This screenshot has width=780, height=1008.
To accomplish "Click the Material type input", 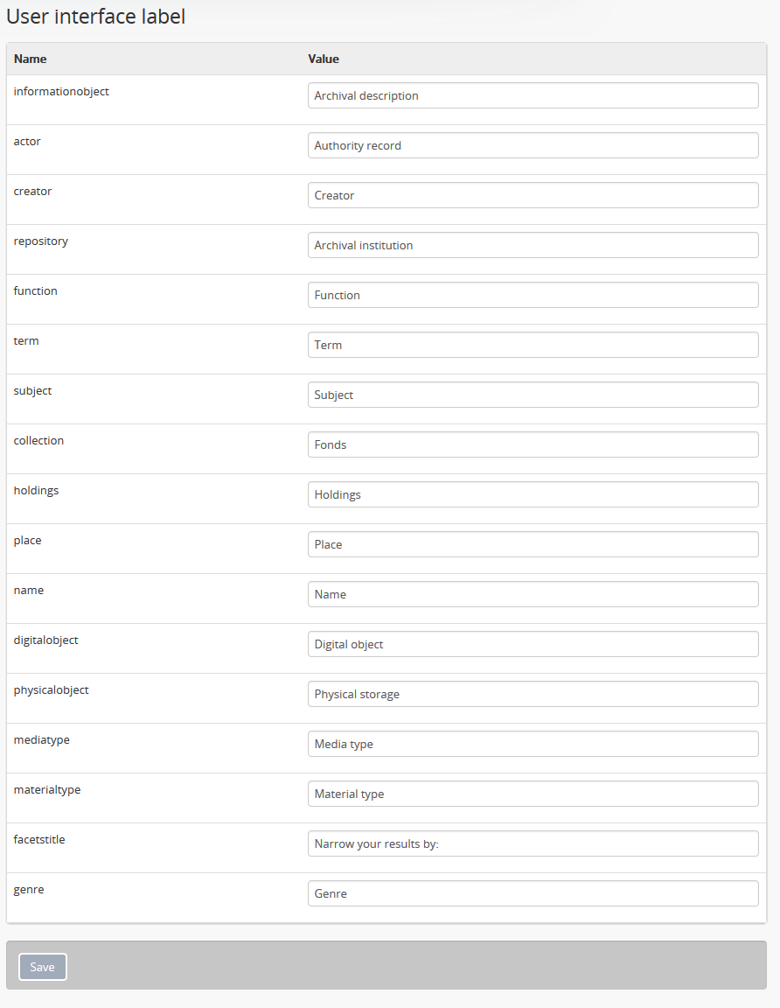I will point(533,794).
